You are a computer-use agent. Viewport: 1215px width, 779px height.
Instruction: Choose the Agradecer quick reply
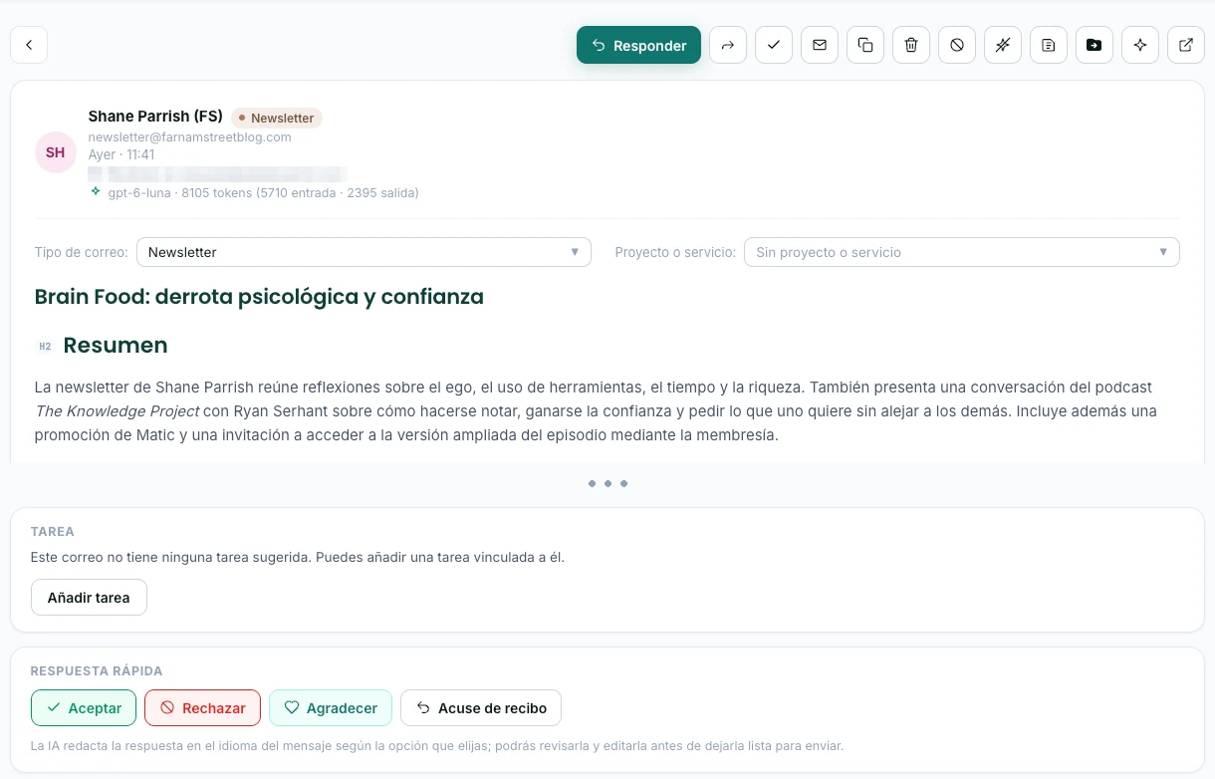click(331, 708)
